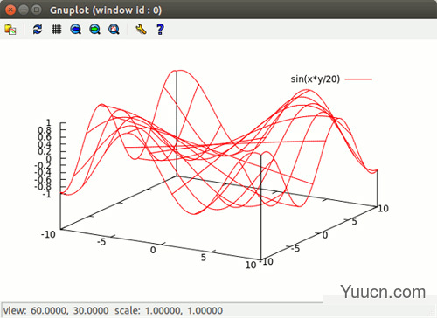Maximize the Gnuplot window
Screen dimensions: 437x318
coord(37,10)
